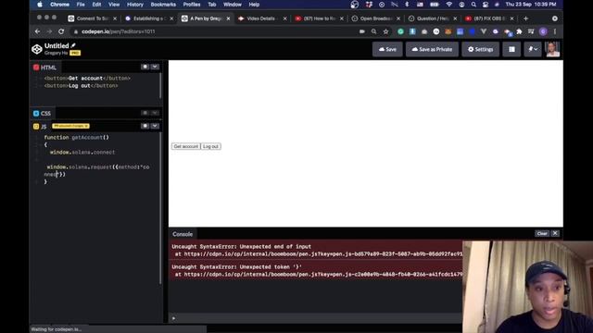Switch to the Open Broadcast... browser tab

pos(375,18)
